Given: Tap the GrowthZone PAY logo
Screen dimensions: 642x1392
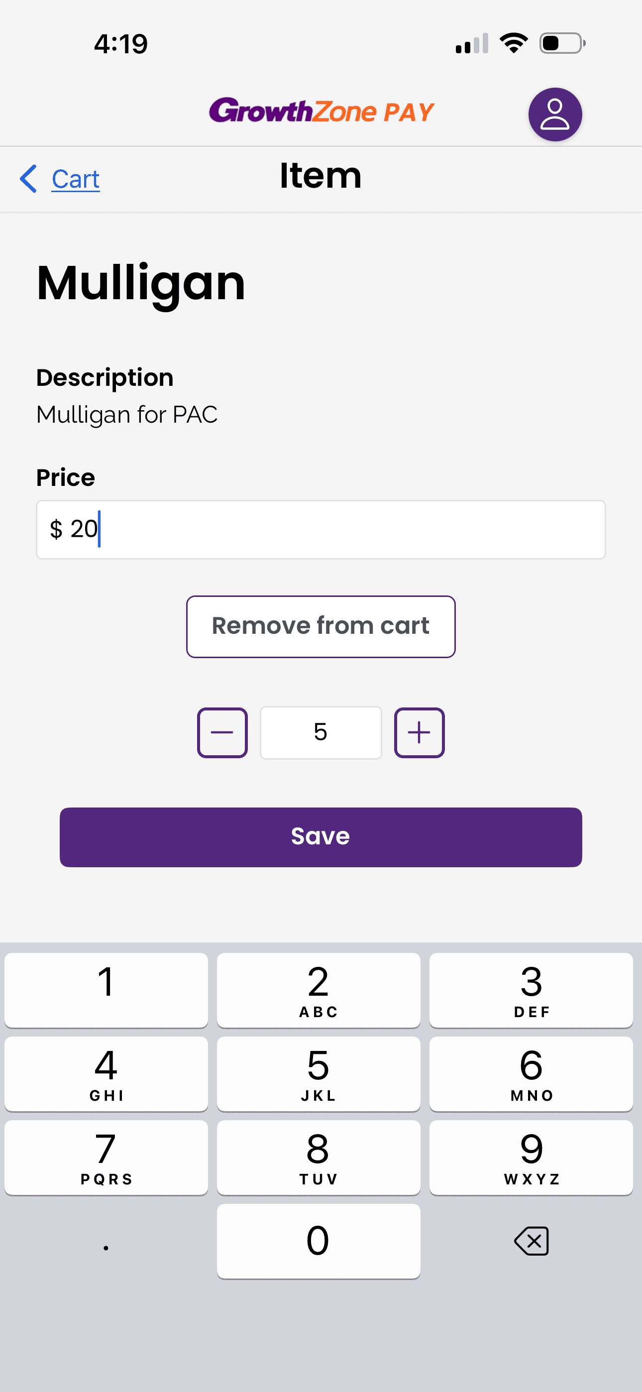Looking at the screenshot, I should 321,112.
